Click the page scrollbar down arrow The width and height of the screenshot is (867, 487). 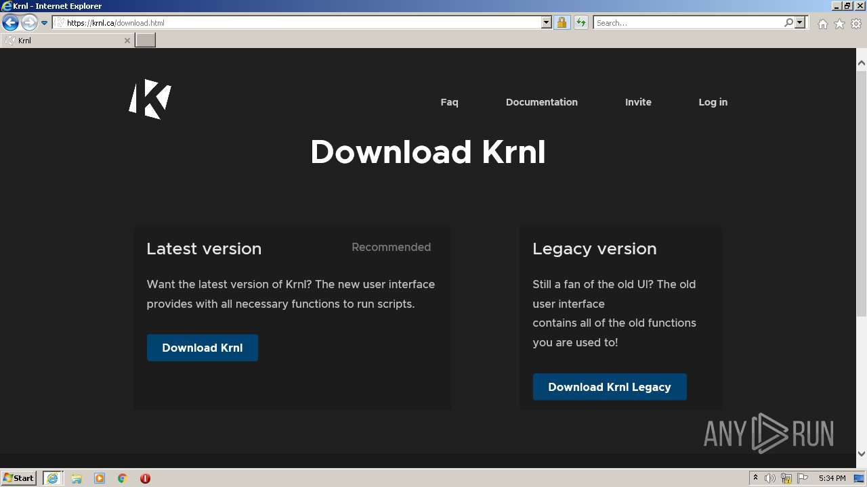coord(862,454)
